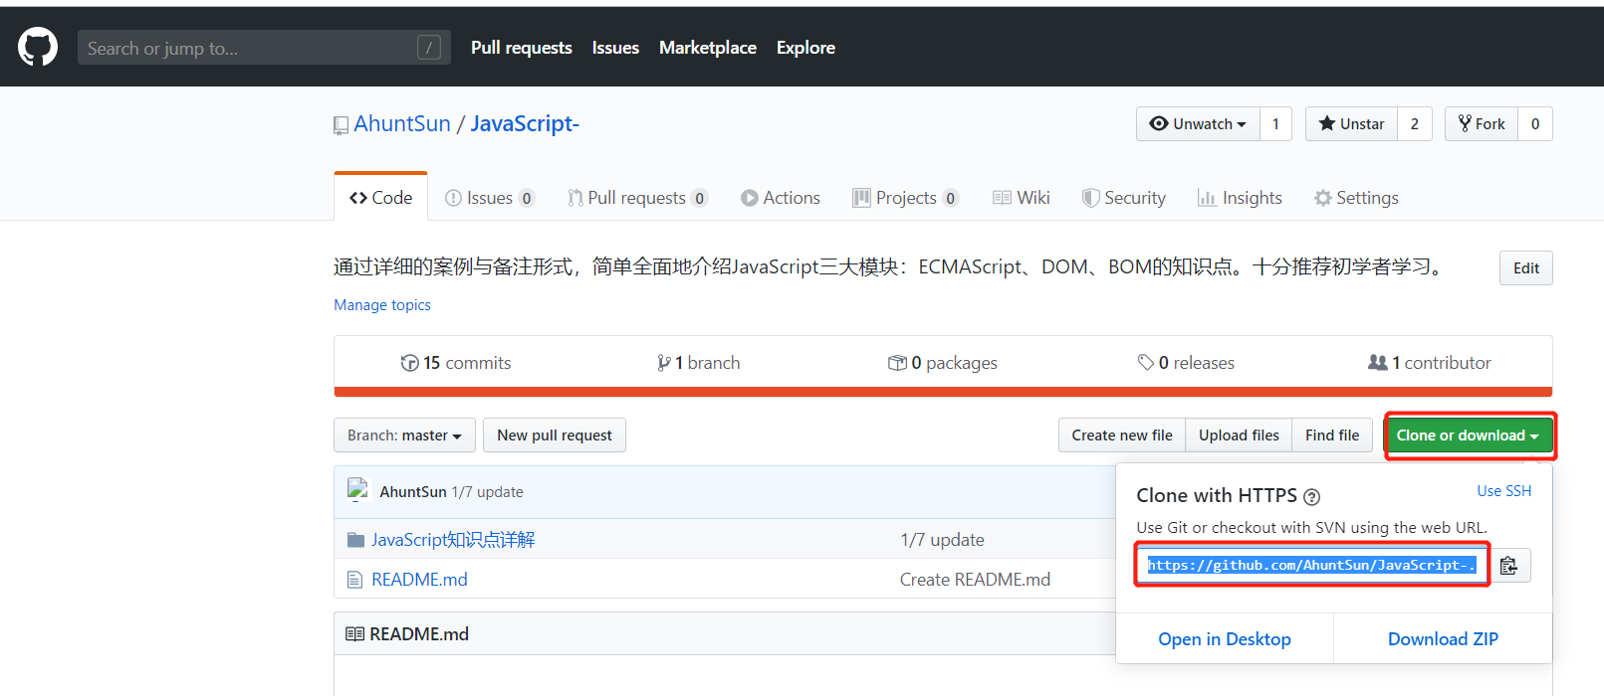Click the AhuntSun avatar thumbnail
The width and height of the screenshot is (1604, 696).
(x=357, y=489)
